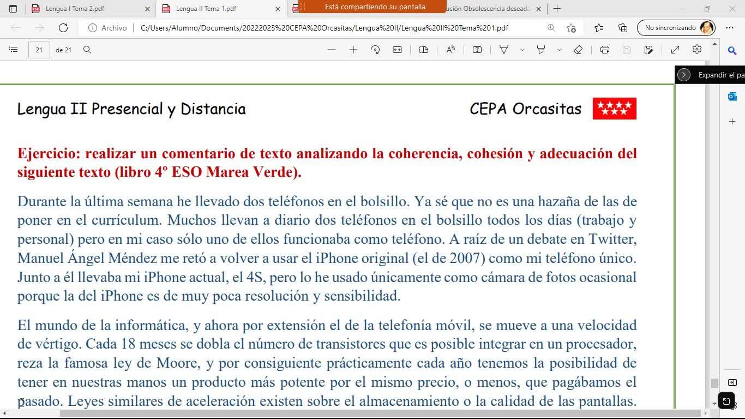Image resolution: width=745 pixels, height=419 pixels.
Task: Click the address bar file path
Action: point(325,28)
